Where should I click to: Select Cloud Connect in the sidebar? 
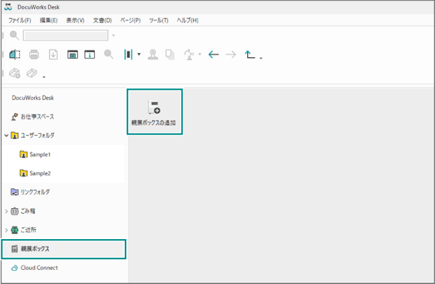39,268
